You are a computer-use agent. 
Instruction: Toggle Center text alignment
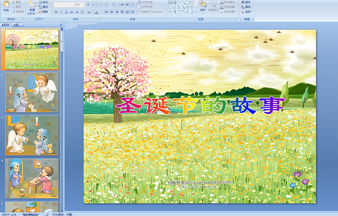[x=112, y=12]
